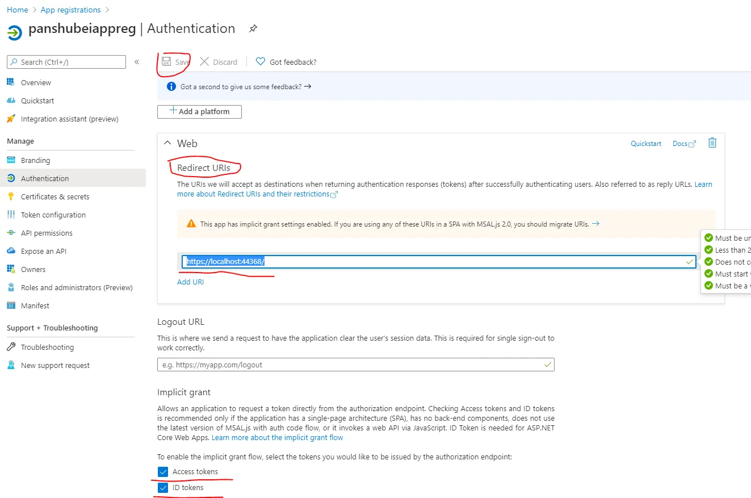
Task: Click the magnifier icon in the search box
Action: pos(14,62)
